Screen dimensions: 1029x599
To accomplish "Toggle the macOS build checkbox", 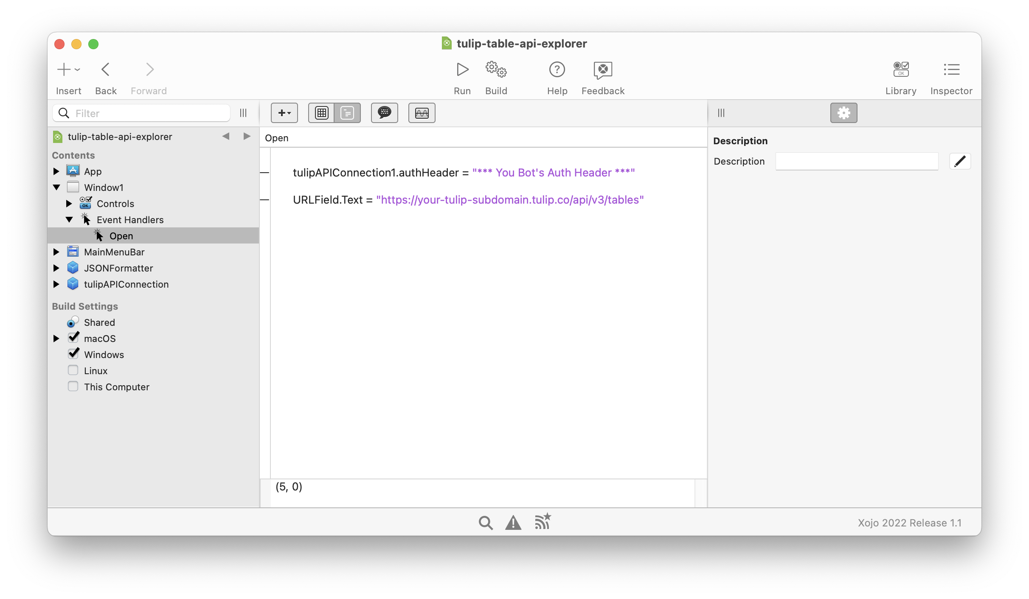I will pyautogui.click(x=73, y=338).
